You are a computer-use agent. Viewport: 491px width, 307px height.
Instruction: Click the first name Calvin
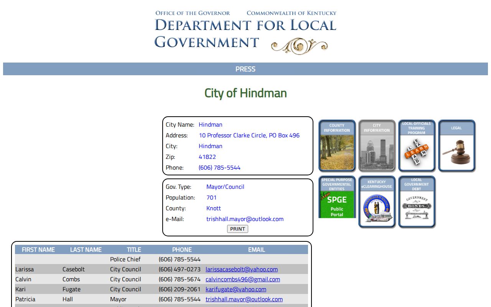[x=23, y=279]
